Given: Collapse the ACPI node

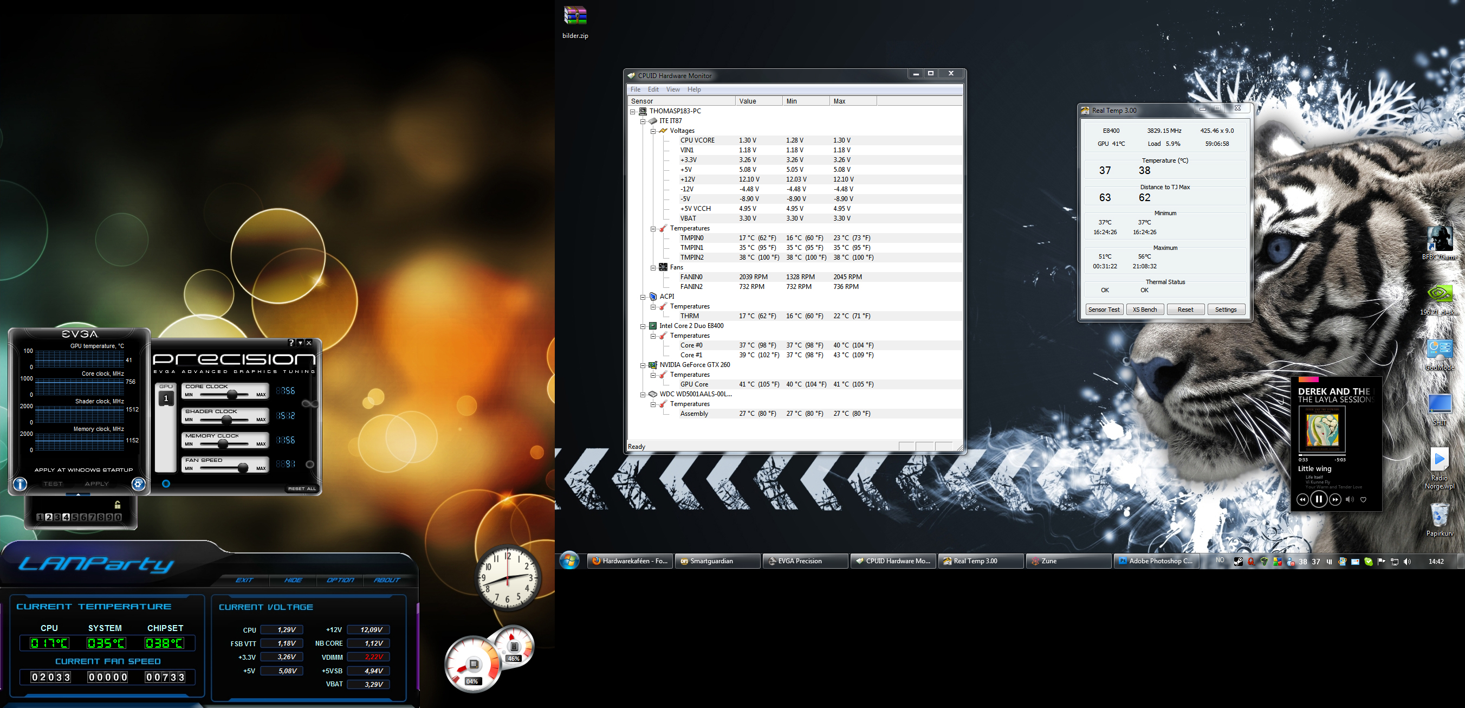Looking at the screenshot, I should tap(643, 297).
